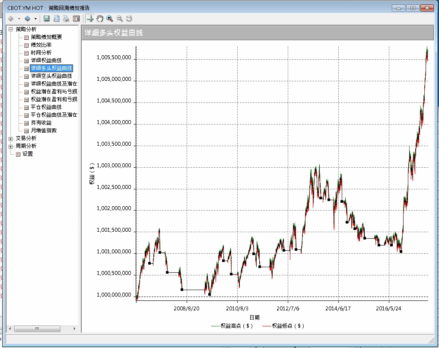The image size is (439, 348).
Task: Select the hand pan tool
Action: click(x=100, y=19)
